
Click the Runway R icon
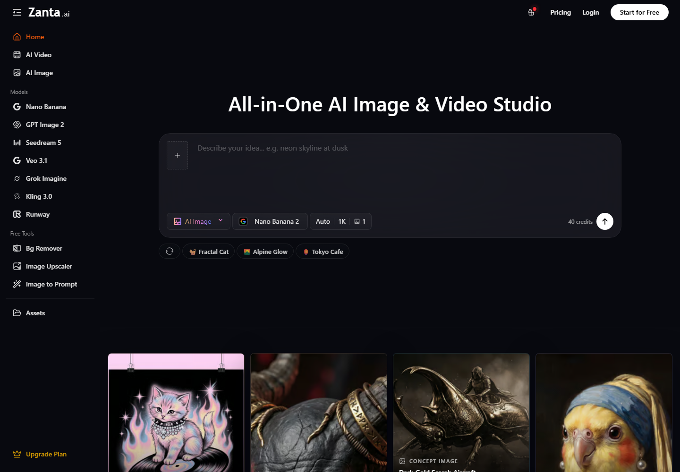(17, 214)
